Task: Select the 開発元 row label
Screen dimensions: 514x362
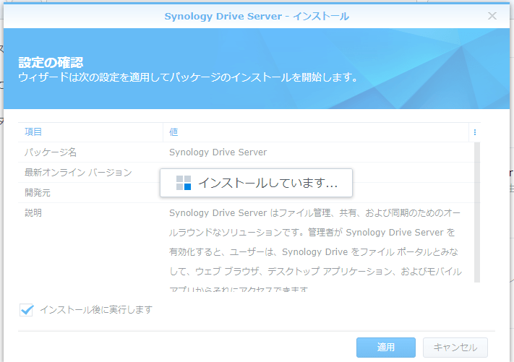Action: pyautogui.click(x=38, y=193)
